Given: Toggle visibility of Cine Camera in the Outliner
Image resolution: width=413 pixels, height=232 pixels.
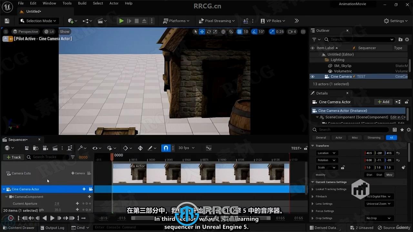Looking at the screenshot, I should [312, 77].
